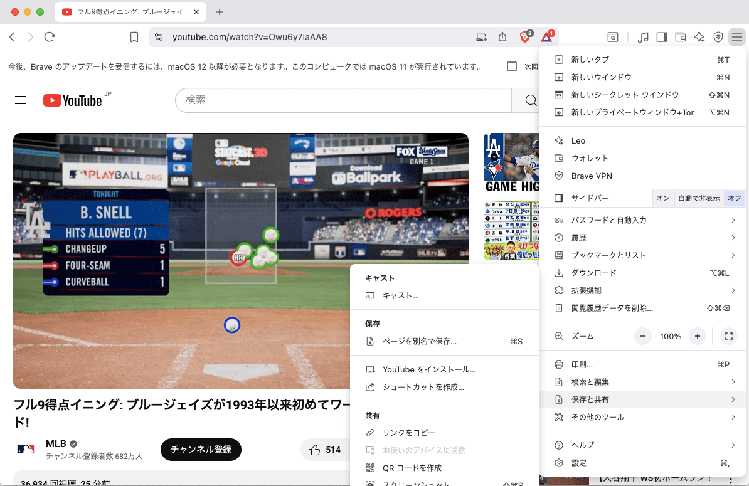749x486 pixels.
Task: Toggle the sidebar toolbar icon
Action: point(662,37)
